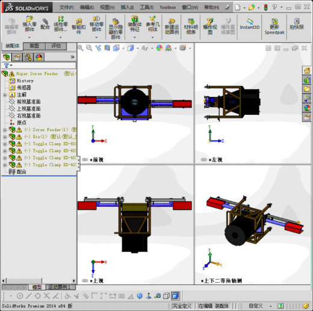Expand FeatureManager tabs with » chevron

73,57
